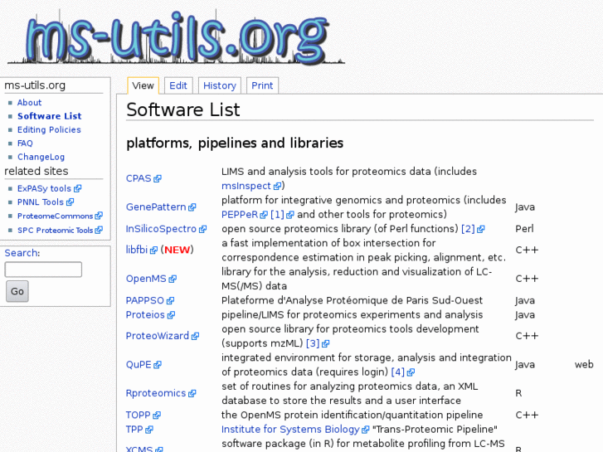
Task: Open the History tab
Action: (220, 85)
